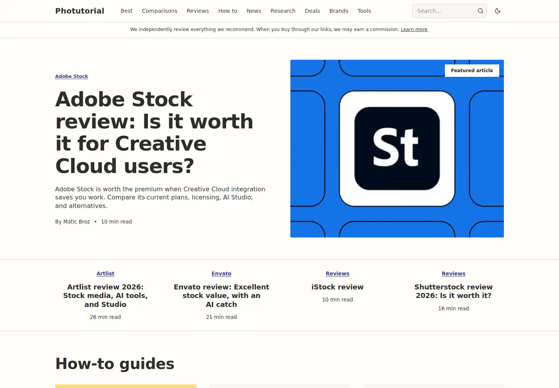Open the How to navigation item
The width and height of the screenshot is (559, 388).
[x=227, y=11]
